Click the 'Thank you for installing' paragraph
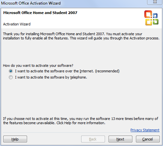The height and width of the screenshot is (146, 163). tap(81, 36)
